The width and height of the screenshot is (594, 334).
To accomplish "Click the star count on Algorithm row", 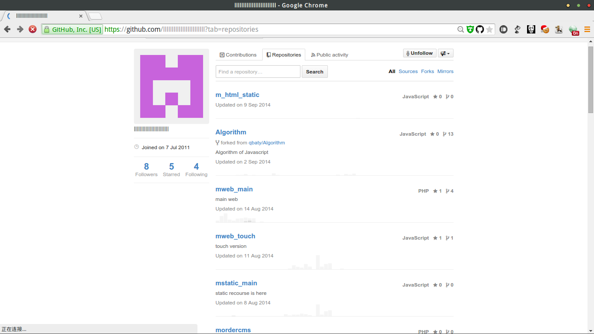I will [x=434, y=134].
